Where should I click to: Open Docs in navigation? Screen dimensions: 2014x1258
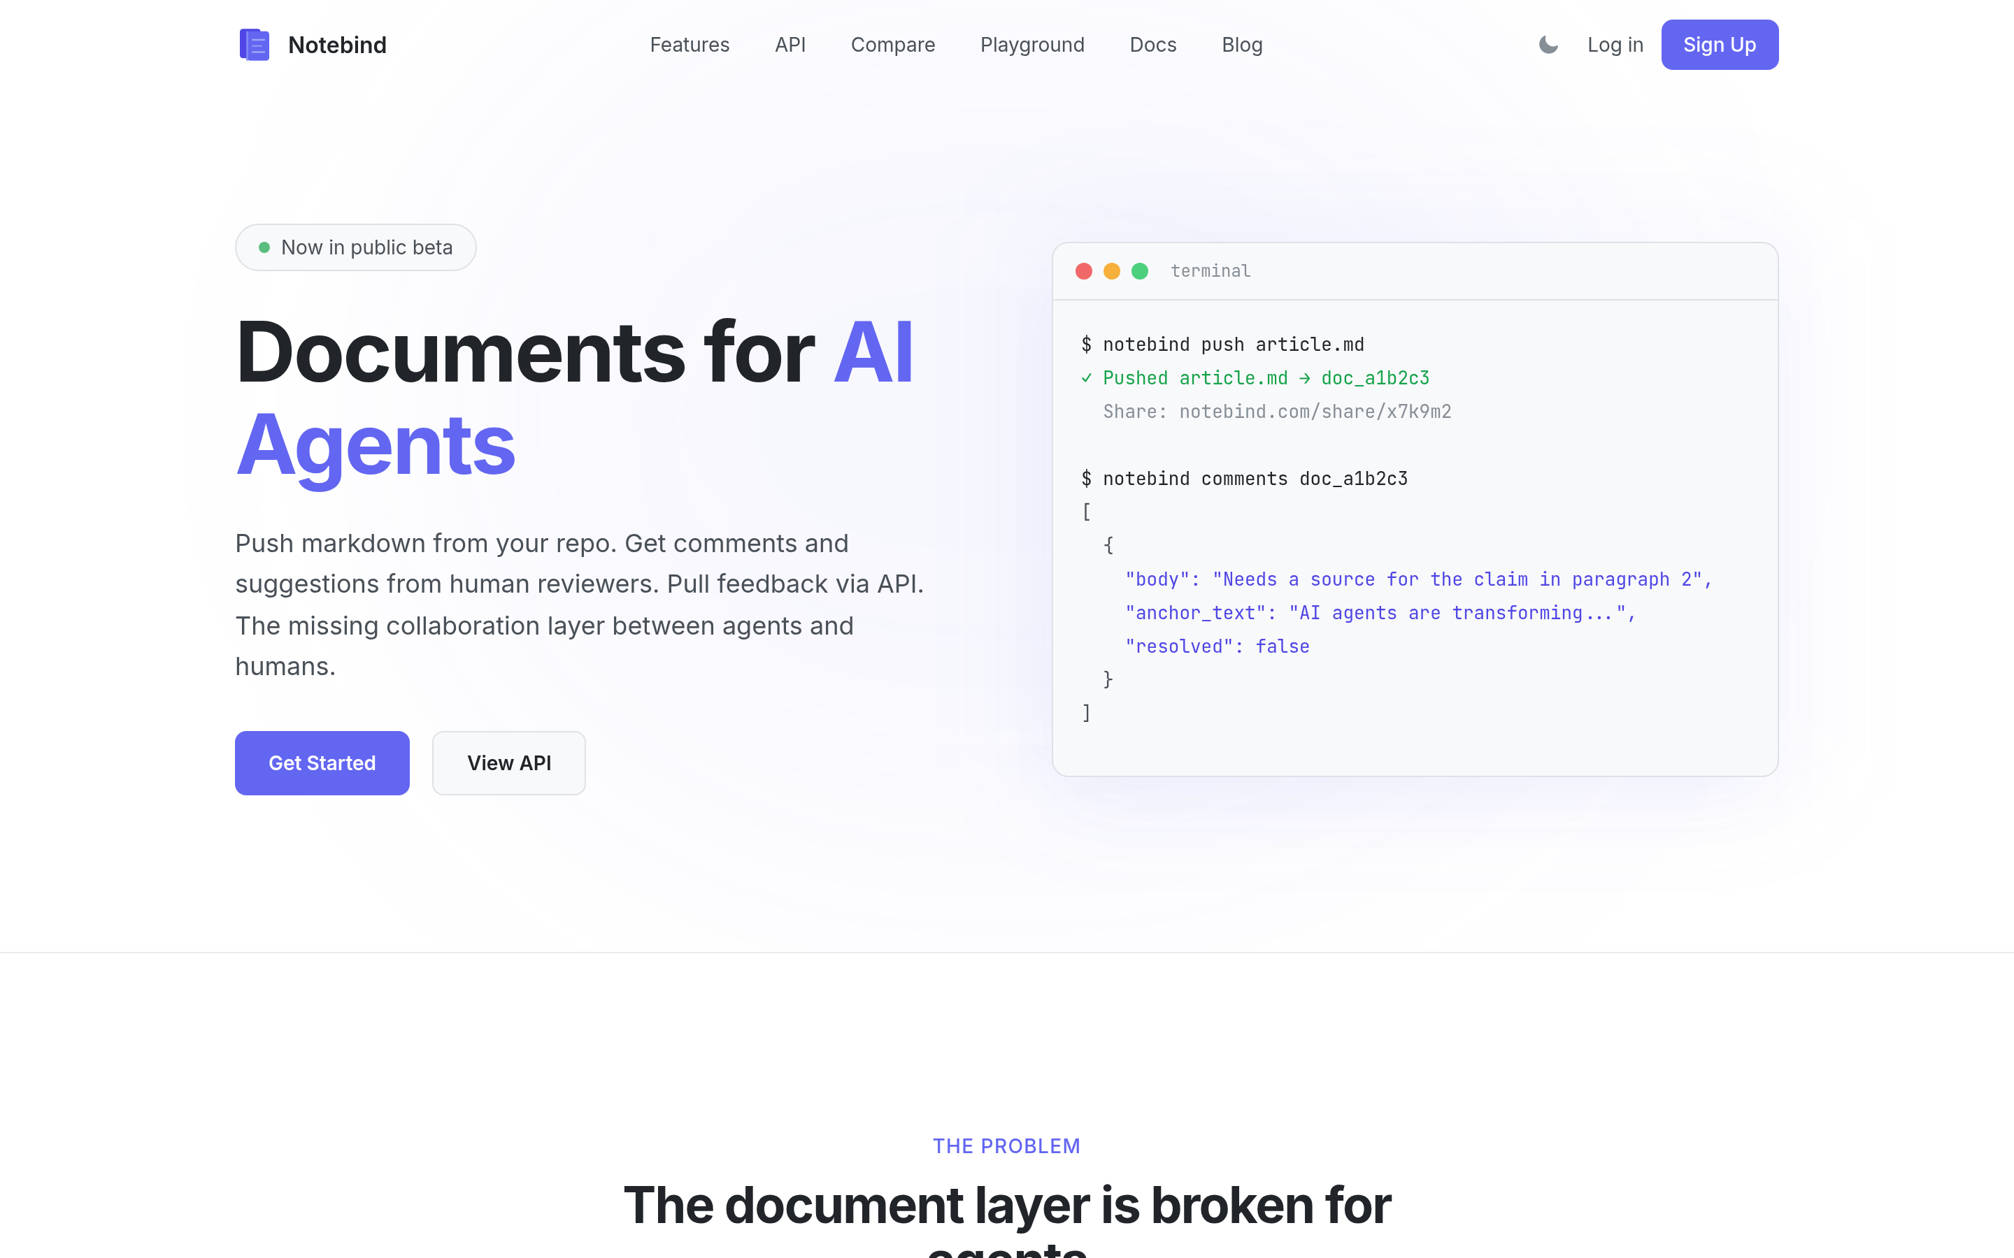(x=1152, y=45)
